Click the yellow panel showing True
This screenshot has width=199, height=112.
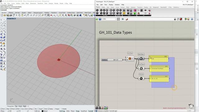coord(159,59)
